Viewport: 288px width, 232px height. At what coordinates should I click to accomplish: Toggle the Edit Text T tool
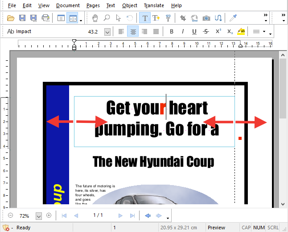pos(145,18)
